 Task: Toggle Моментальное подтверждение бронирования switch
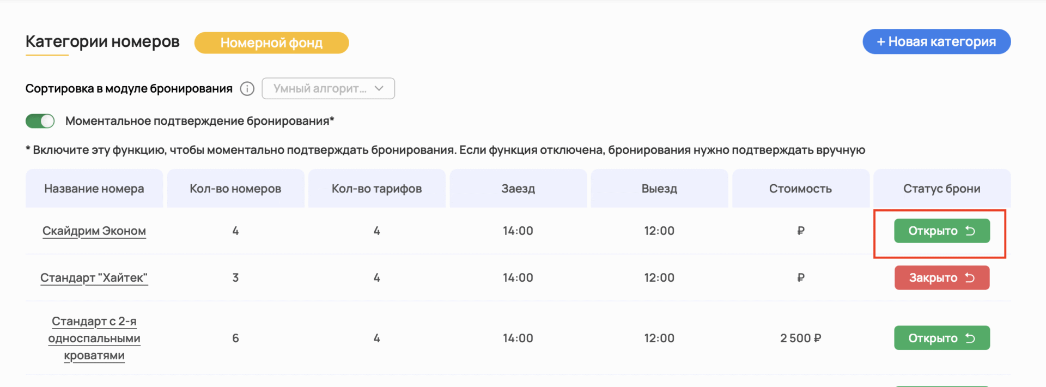(x=40, y=121)
